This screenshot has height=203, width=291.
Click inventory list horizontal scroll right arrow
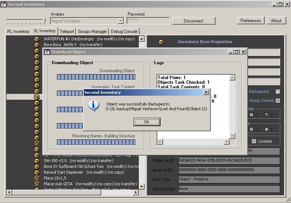pyautogui.click(x=136, y=192)
